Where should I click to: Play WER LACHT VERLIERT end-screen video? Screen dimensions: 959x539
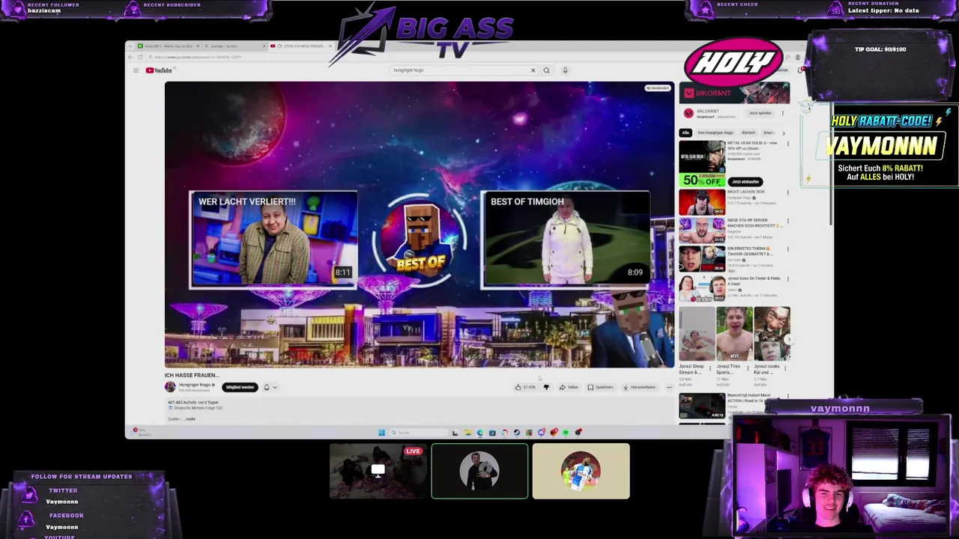coord(273,240)
